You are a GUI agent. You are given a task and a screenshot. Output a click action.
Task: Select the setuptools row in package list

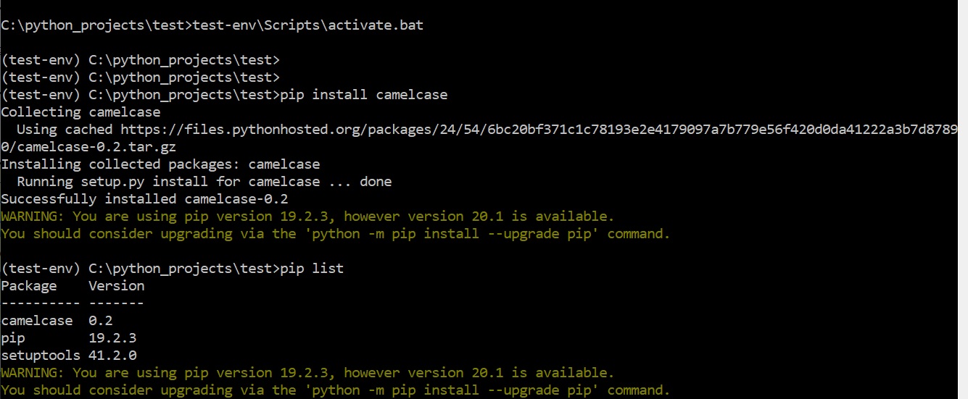click(41, 356)
